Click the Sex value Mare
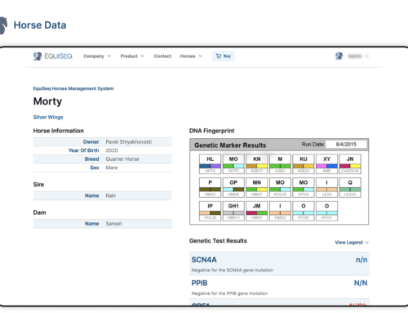The height and width of the screenshot is (313, 408). [112, 168]
